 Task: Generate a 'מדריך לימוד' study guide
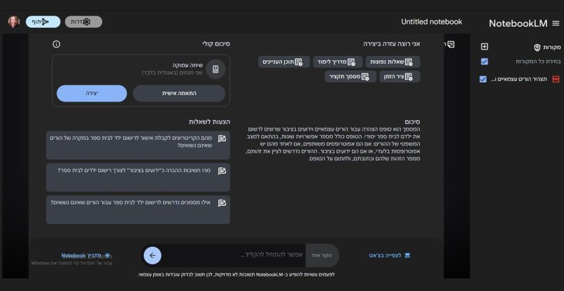338,62
